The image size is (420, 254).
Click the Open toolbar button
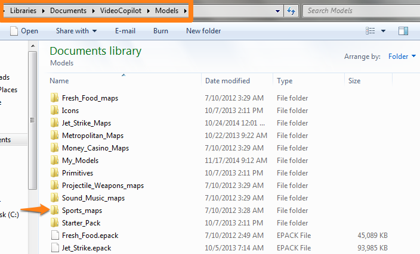pyautogui.click(x=24, y=31)
